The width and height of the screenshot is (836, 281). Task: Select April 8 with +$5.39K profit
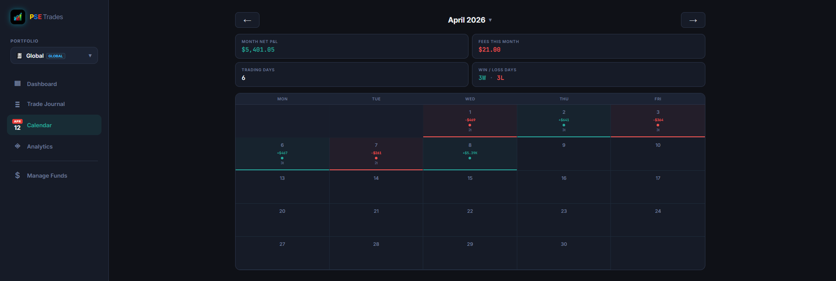pyautogui.click(x=470, y=154)
